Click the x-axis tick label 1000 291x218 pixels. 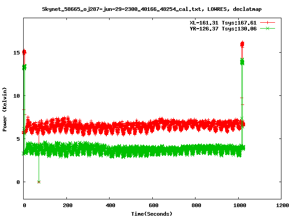click(240, 205)
